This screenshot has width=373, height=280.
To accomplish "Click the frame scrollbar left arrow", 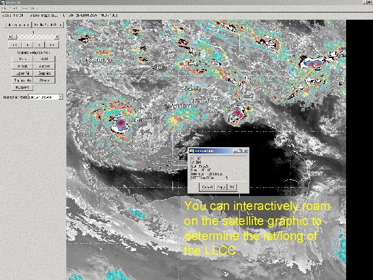I will (x=10, y=37).
